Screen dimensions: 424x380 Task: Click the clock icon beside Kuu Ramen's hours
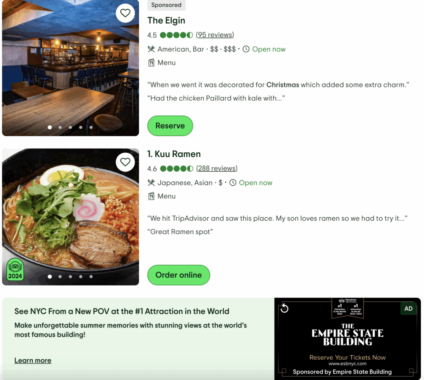pos(233,183)
